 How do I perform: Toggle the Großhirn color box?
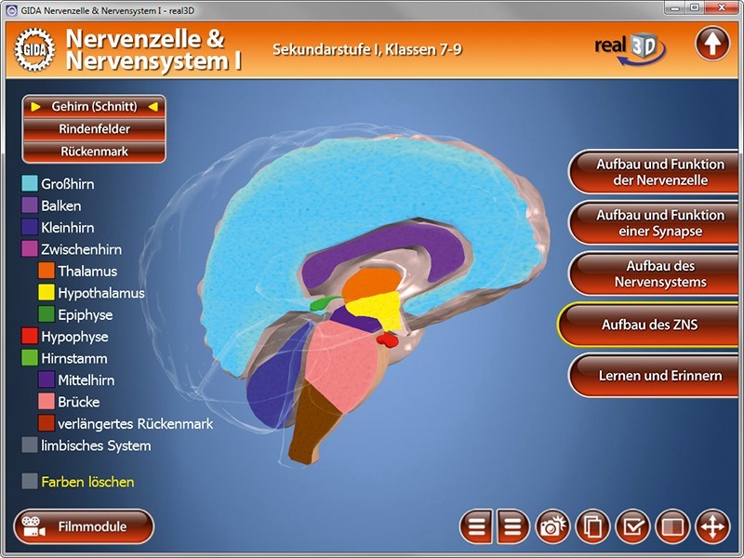click(30, 184)
